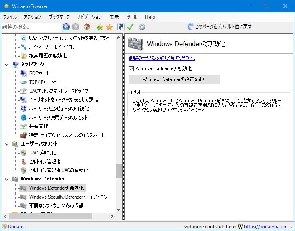Click the Windows Defender wall icon in header

tap(137, 44)
